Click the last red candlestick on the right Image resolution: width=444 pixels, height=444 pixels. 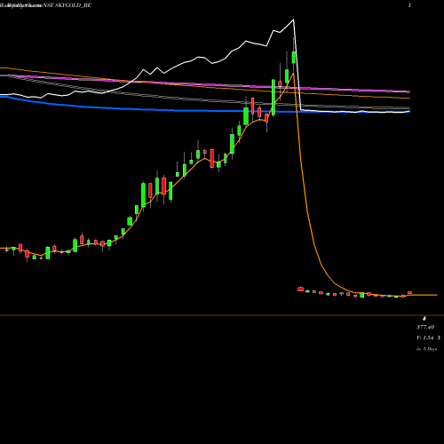410,293
